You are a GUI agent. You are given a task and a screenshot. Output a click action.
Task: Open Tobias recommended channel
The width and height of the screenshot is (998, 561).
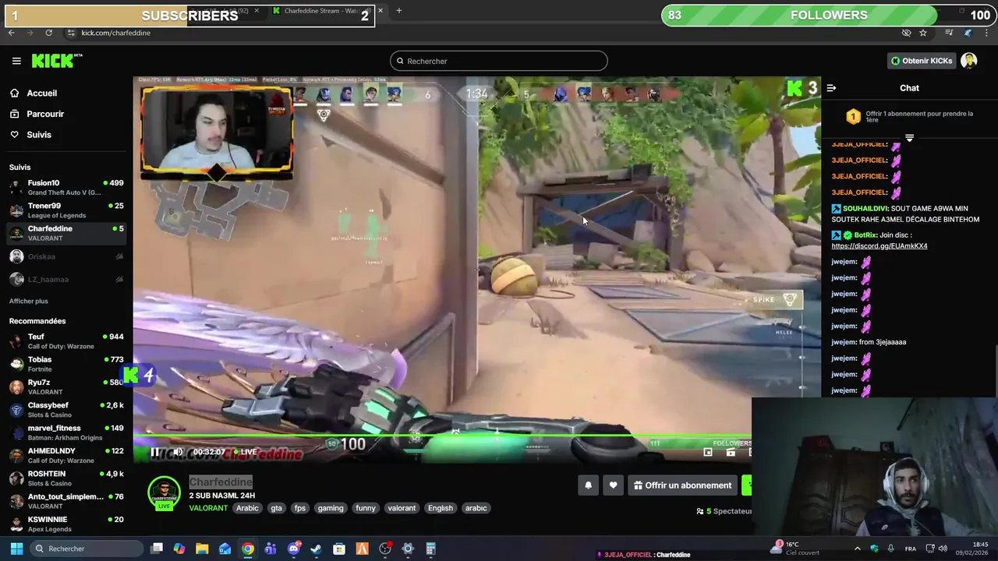(x=66, y=364)
